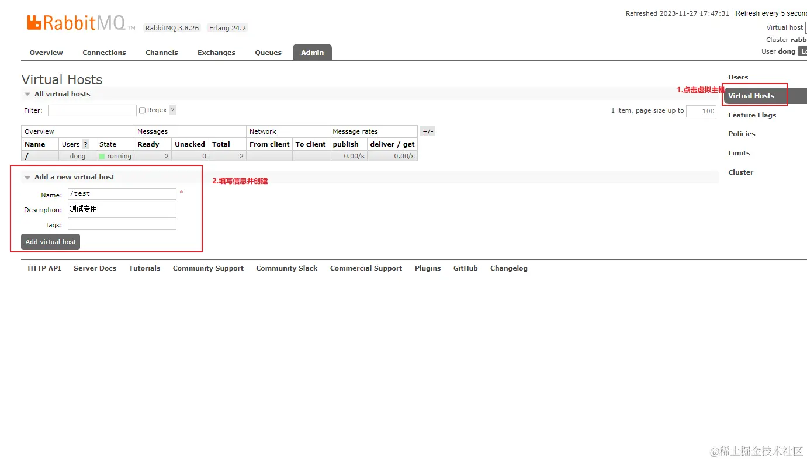Click the Tags input field
This screenshot has width=807, height=461.
pos(122,224)
